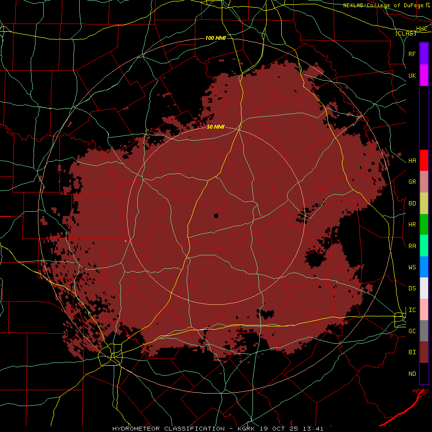Viewport: 432px width, 432px height.
Task: Click the HR green legend swatch
Action: coord(424,225)
